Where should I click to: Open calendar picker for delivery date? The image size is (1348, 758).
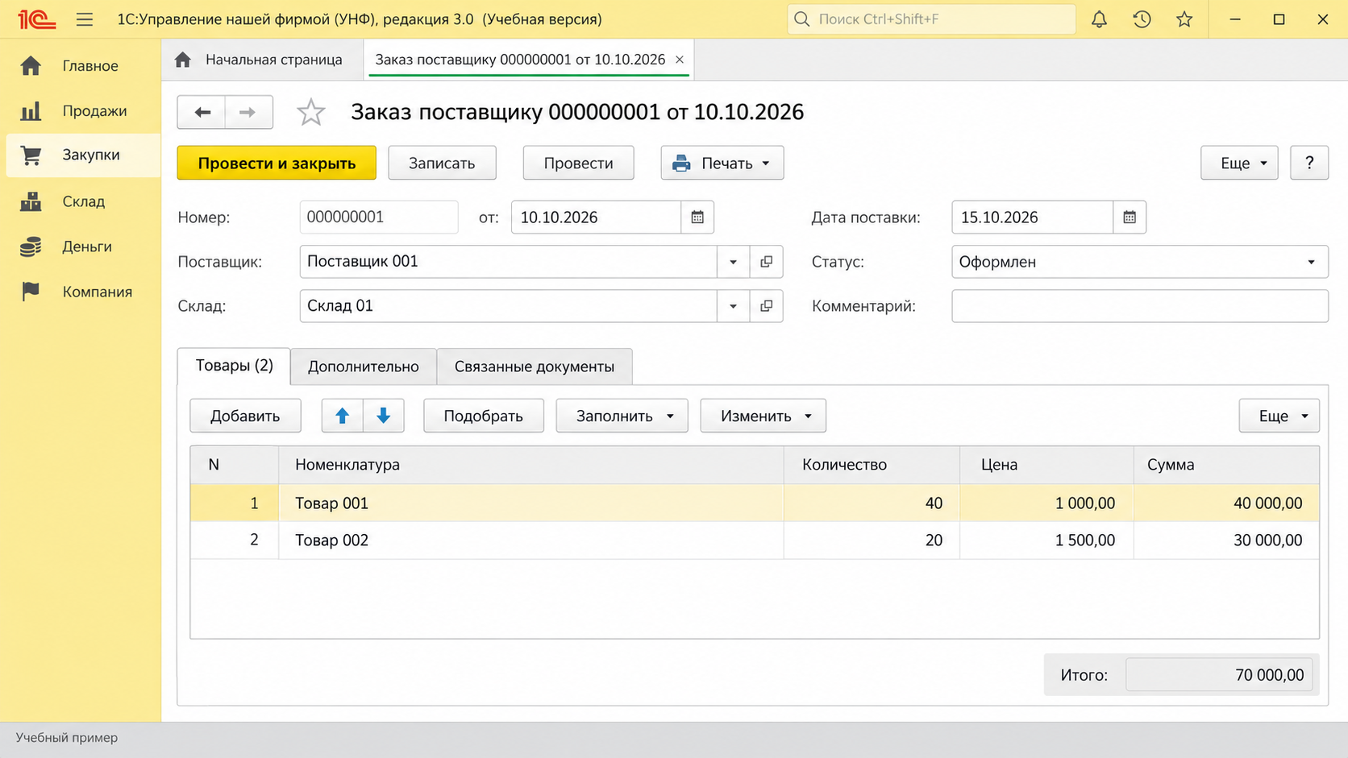point(1130,217)
